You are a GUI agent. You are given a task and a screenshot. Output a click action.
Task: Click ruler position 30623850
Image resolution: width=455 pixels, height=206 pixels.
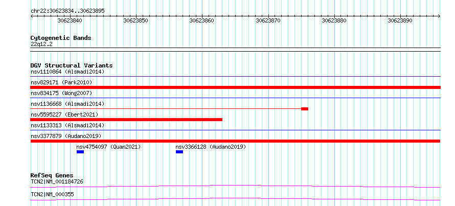tap(136, 20)
